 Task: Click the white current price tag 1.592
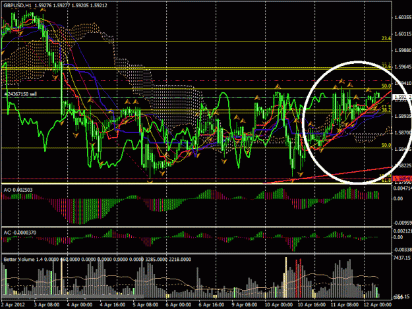[x=402, y=98]
